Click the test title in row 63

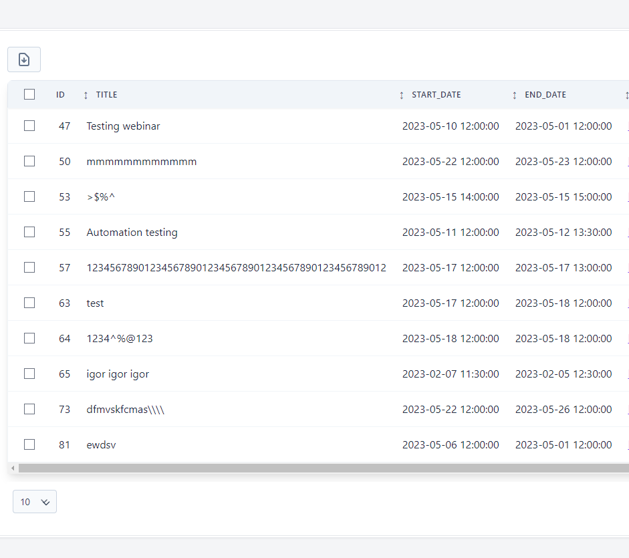[x=95, y=303]
